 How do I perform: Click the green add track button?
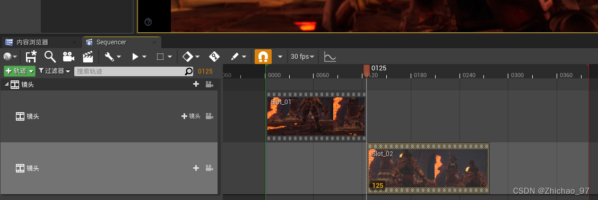[20, 71]
